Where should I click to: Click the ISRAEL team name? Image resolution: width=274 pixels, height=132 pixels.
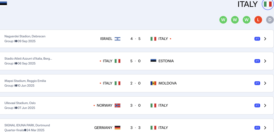coord(106,39)
